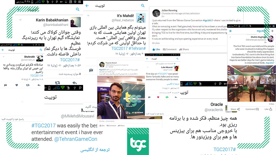Open #TGC2017 #Tehran hashtag in Mahdi tweet

tap(129, 48)
